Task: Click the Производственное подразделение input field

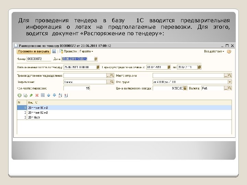Action: [x=85, y=76]
